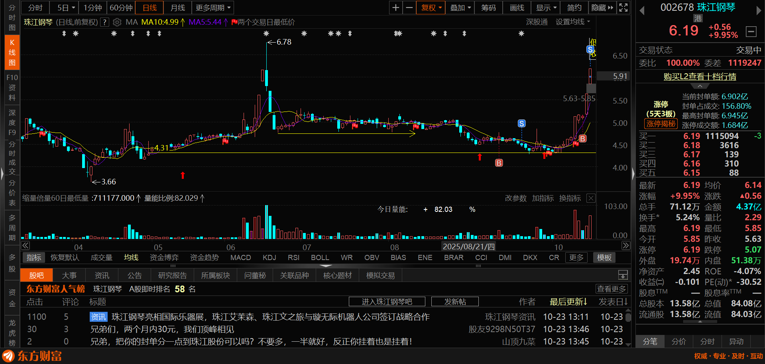Close the volume indicator sub-panel
Viewport: 765px width, 364px height.
591,198
